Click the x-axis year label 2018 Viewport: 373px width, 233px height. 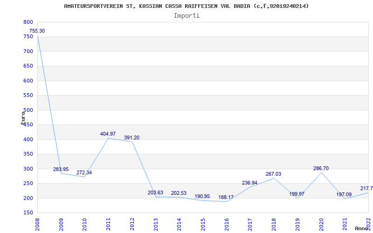[274, 224]
